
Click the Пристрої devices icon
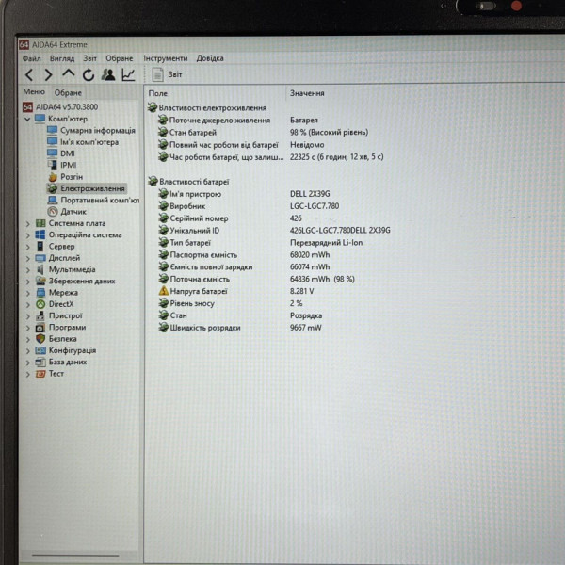point(40,316)
